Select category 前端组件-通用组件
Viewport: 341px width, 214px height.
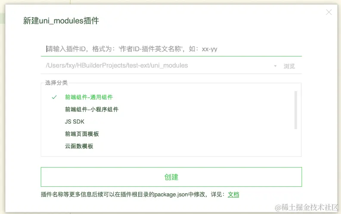[89, 97]
